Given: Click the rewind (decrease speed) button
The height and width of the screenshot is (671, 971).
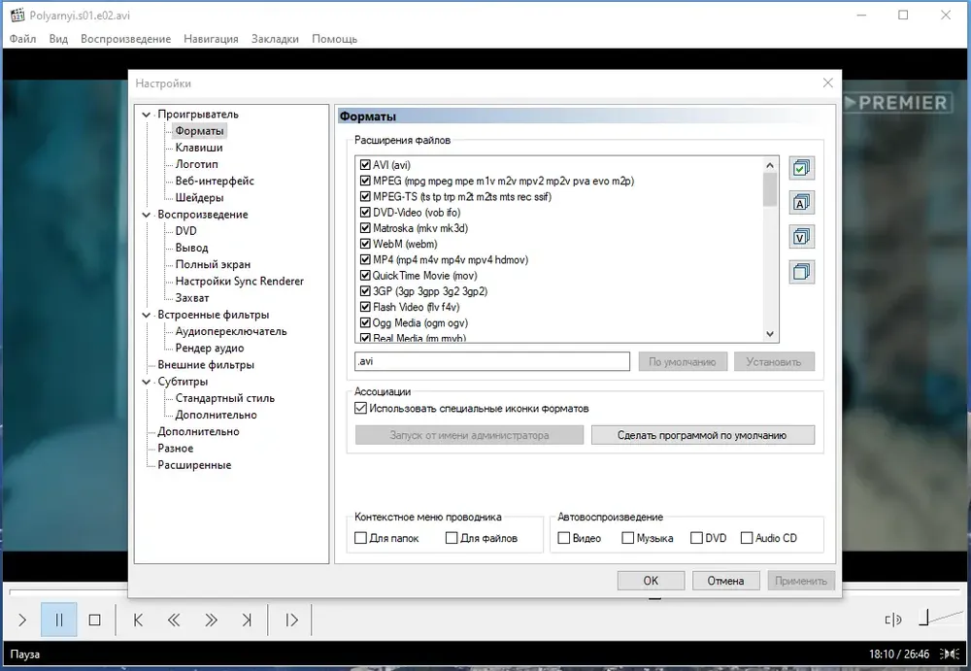Looking at the screenshot, I should (x=174, y=620).
